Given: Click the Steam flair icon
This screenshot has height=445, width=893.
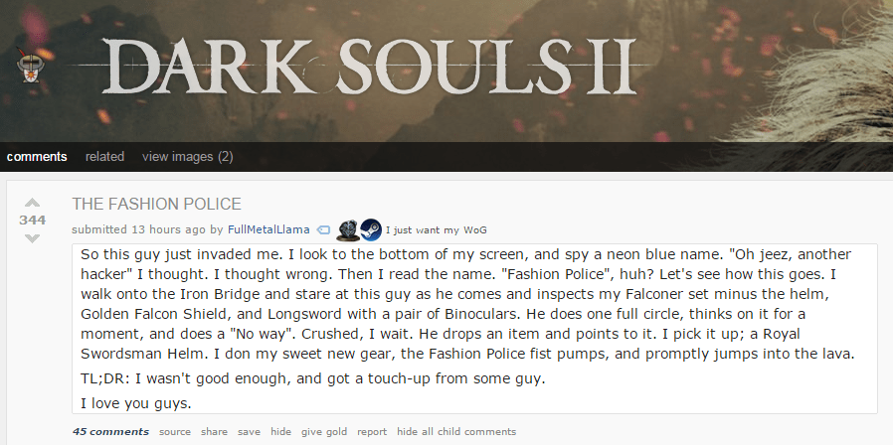Looking at the screenshot, I should [371, 228].
